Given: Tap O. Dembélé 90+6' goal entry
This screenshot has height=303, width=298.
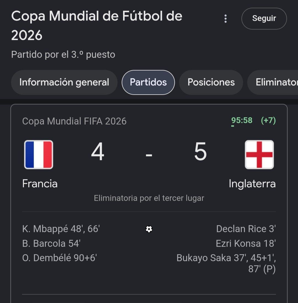Looking at the screenshot, I should 60,258.
